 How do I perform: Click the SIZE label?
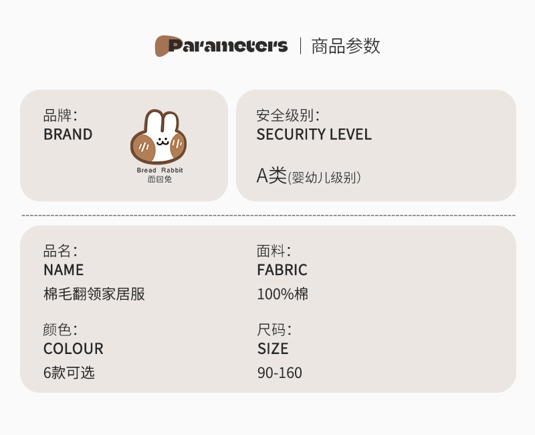click(x=273, y=349)
